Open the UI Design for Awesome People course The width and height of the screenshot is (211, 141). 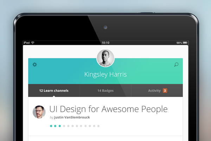click(x=108, y=109)
